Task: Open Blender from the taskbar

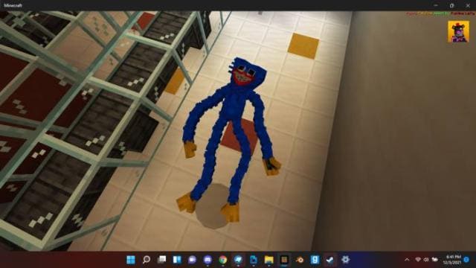Action: pos(300,260)
